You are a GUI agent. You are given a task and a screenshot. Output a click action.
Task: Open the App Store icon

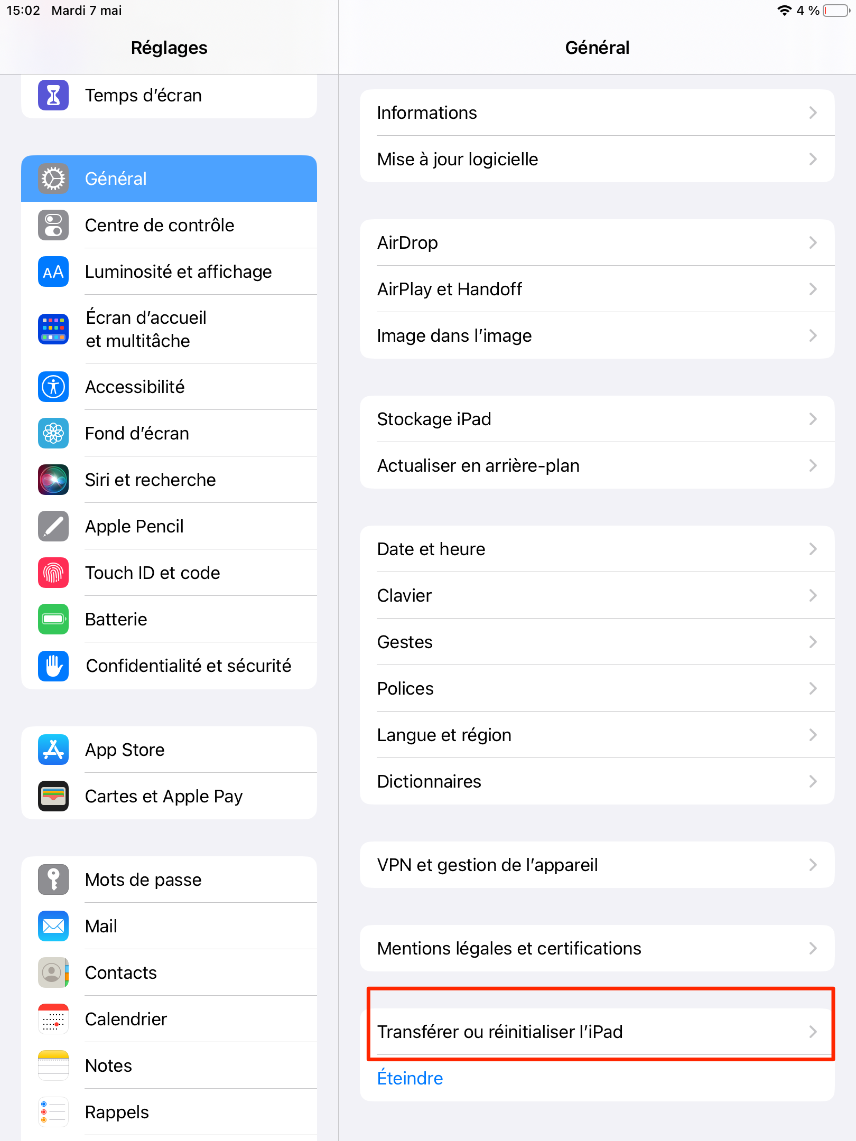53,750
